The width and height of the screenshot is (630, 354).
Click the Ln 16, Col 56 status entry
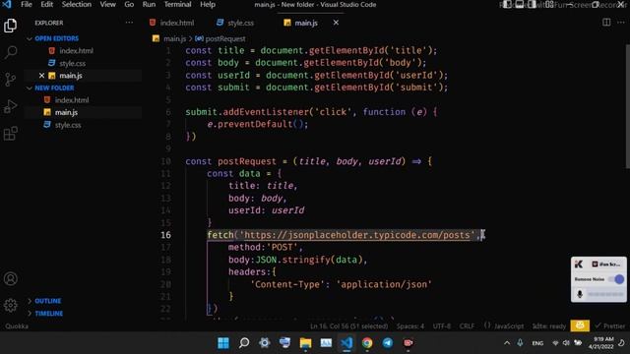pyautogui.click(x=348, y=325)
